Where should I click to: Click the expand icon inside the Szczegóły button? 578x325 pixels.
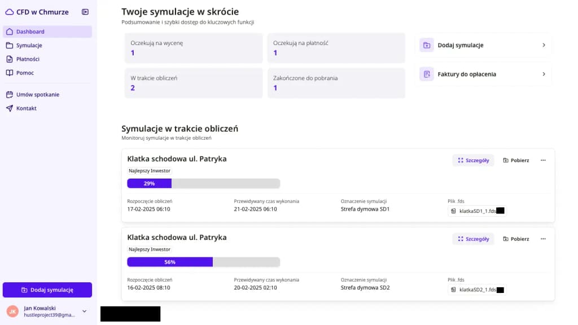click(x=459, y=160)
